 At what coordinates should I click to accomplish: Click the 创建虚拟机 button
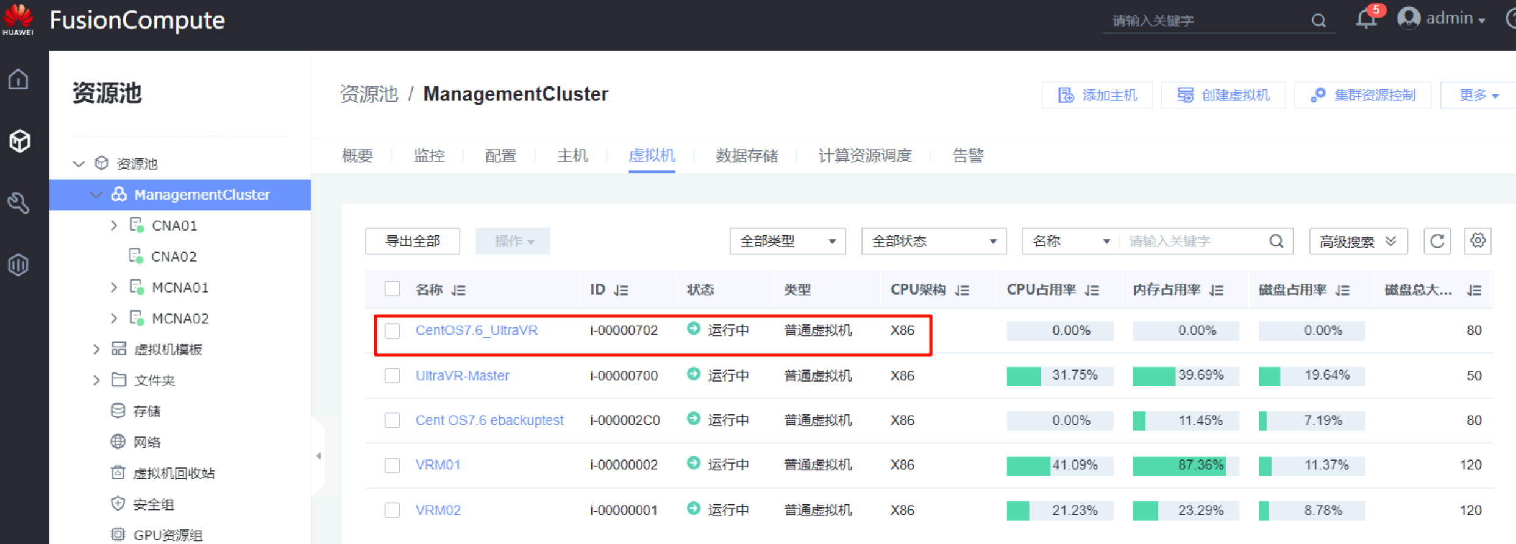click(x=1223, y=96)
